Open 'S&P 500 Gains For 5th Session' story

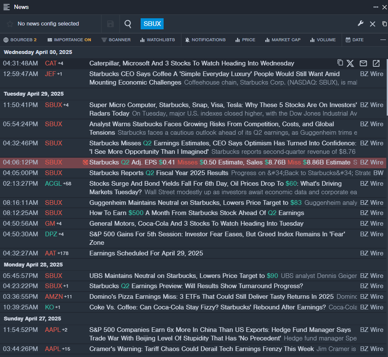[217, 238]
